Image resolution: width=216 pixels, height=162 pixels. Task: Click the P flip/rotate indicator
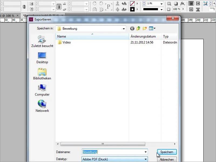click(x=109, y=6)
